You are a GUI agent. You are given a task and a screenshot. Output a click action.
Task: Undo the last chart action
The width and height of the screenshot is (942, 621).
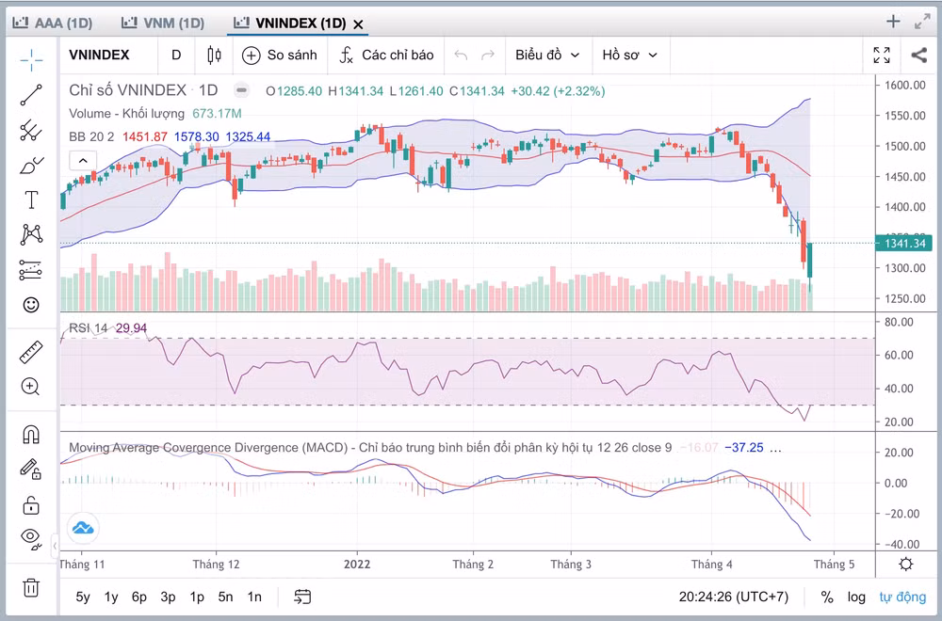pos(462,56)
